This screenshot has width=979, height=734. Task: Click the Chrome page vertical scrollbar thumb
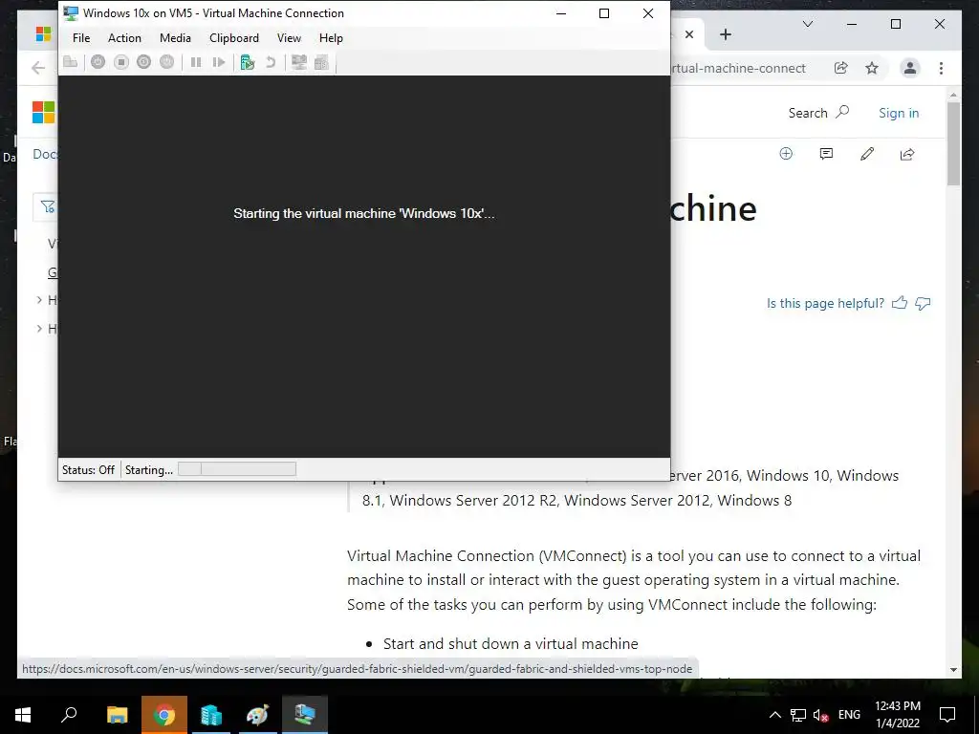click(953, 143)
